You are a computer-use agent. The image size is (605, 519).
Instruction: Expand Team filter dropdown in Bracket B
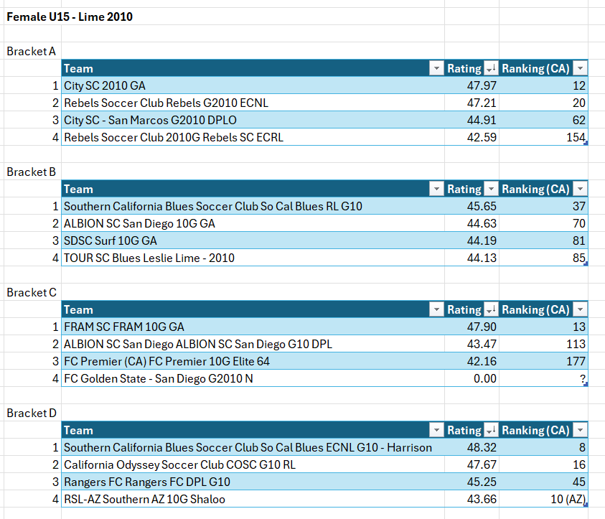[x=436, y=190]
